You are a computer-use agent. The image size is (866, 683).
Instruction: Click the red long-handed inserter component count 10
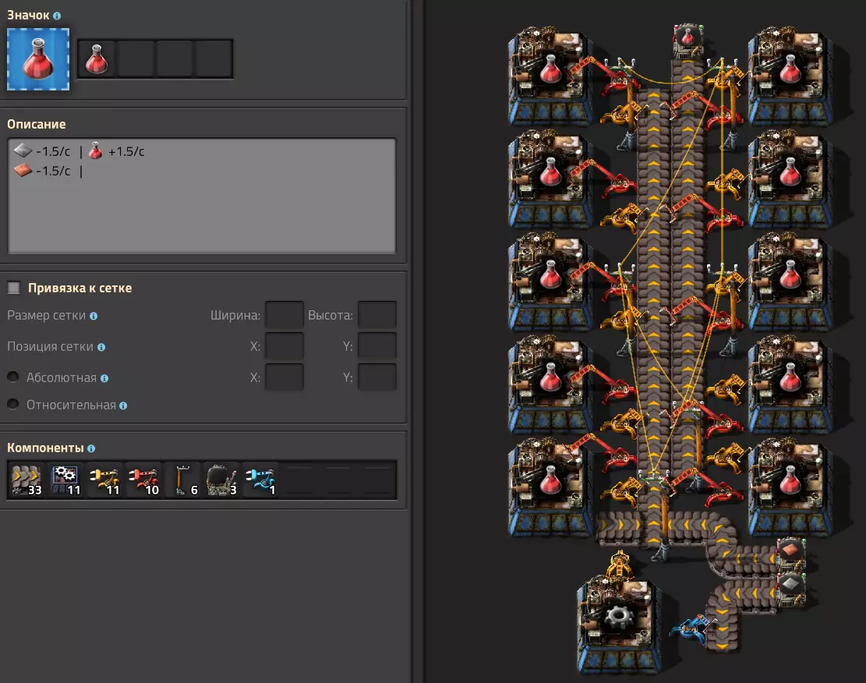coord(143,480)
